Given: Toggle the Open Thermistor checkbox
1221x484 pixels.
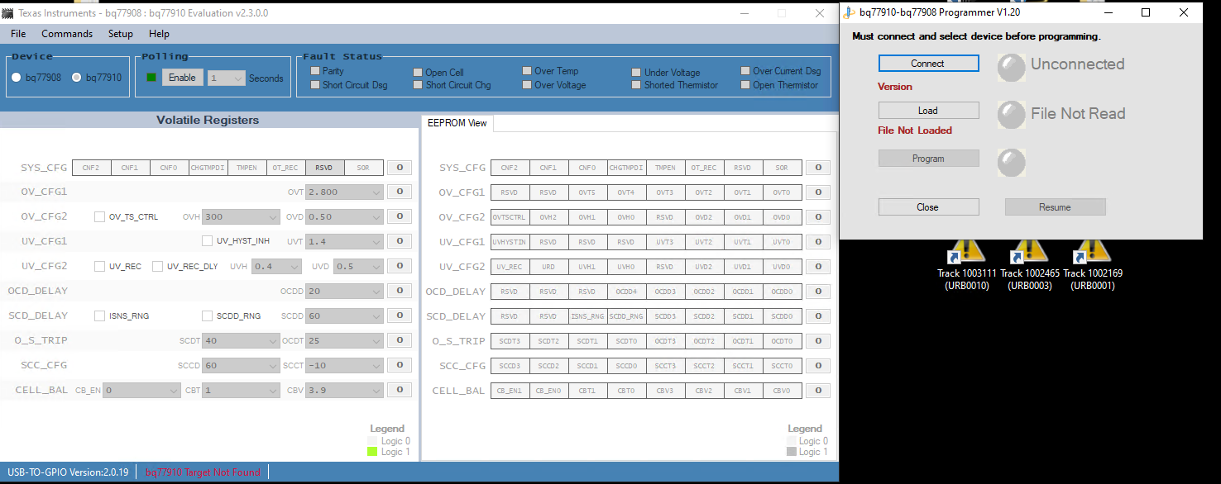Looking at the screenshot, I should click(x=745, y=85).
